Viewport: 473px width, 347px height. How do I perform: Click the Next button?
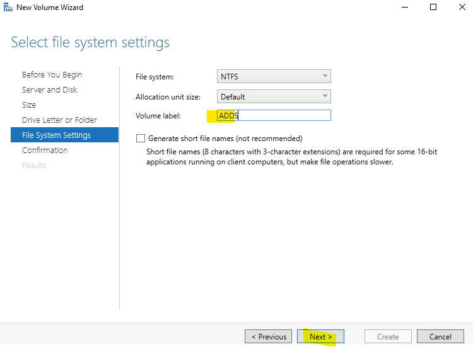point(320,336)
